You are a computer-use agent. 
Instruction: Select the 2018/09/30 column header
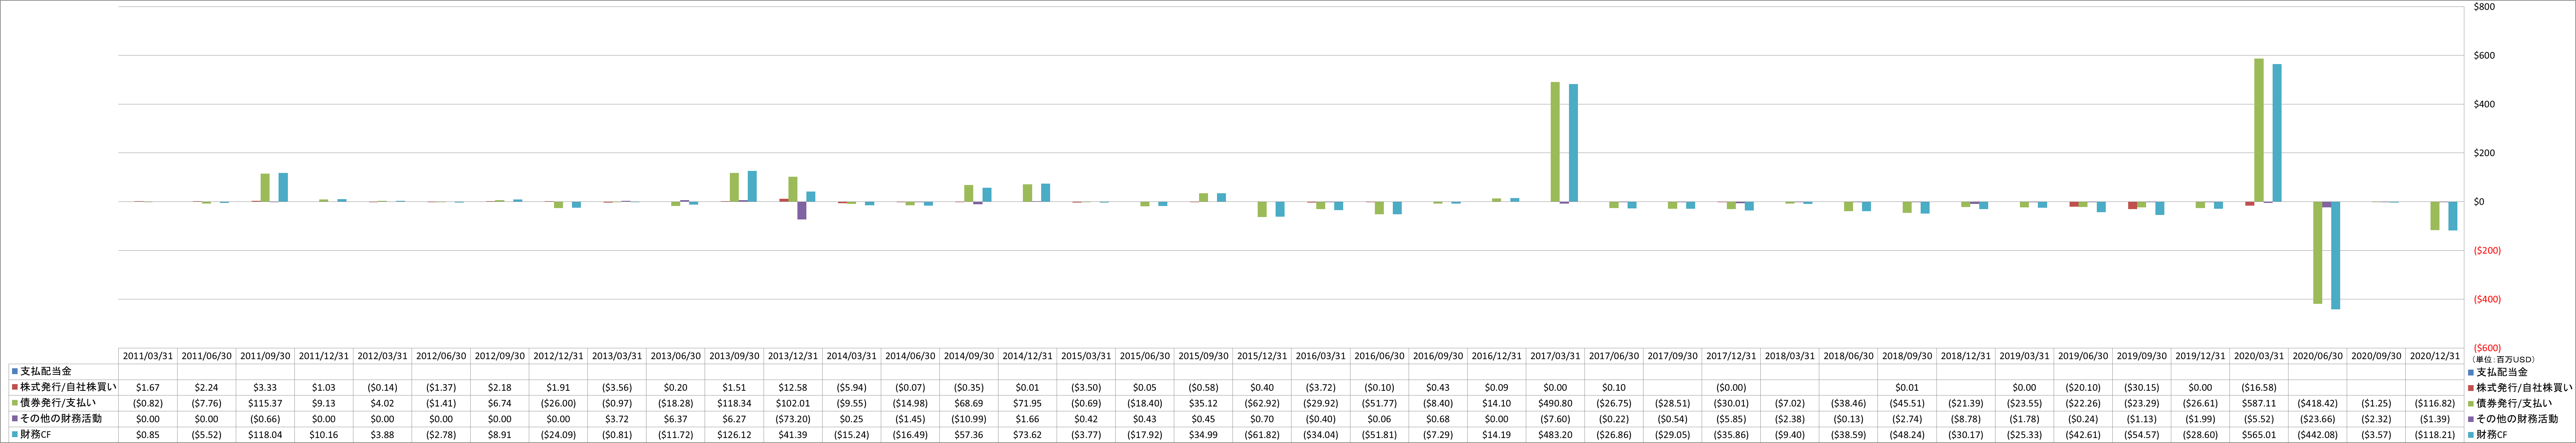1906,356
